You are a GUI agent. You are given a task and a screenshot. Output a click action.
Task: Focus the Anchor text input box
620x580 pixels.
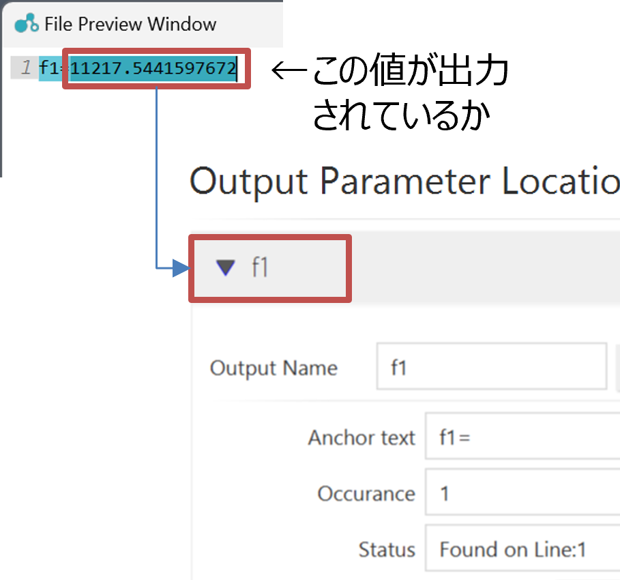(x=522, y=437)
